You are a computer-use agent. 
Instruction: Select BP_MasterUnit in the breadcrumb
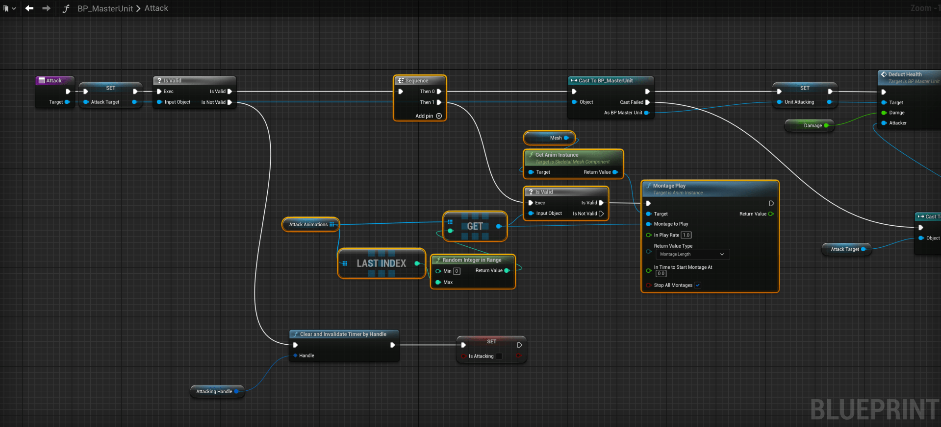click(105, 8)
